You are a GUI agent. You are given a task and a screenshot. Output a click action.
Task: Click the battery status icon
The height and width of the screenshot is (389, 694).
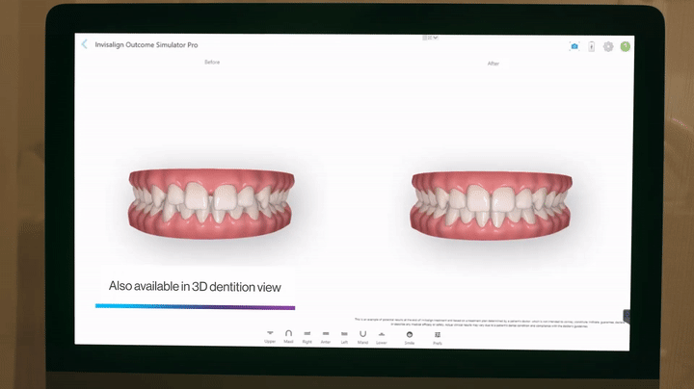(591, 46)
